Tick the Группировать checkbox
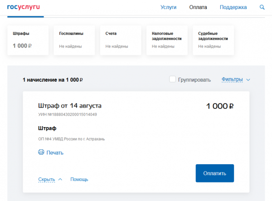The image size is (272, 201). [x=172, y=79]
